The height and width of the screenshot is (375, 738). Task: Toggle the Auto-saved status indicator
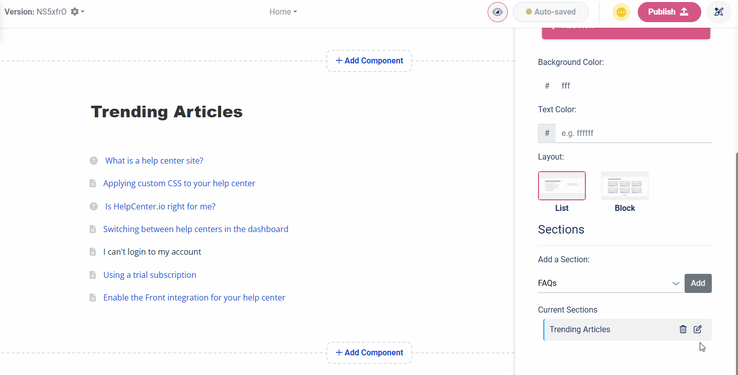551,12
